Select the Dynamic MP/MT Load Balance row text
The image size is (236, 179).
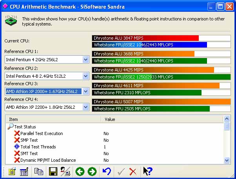[48, 160]
